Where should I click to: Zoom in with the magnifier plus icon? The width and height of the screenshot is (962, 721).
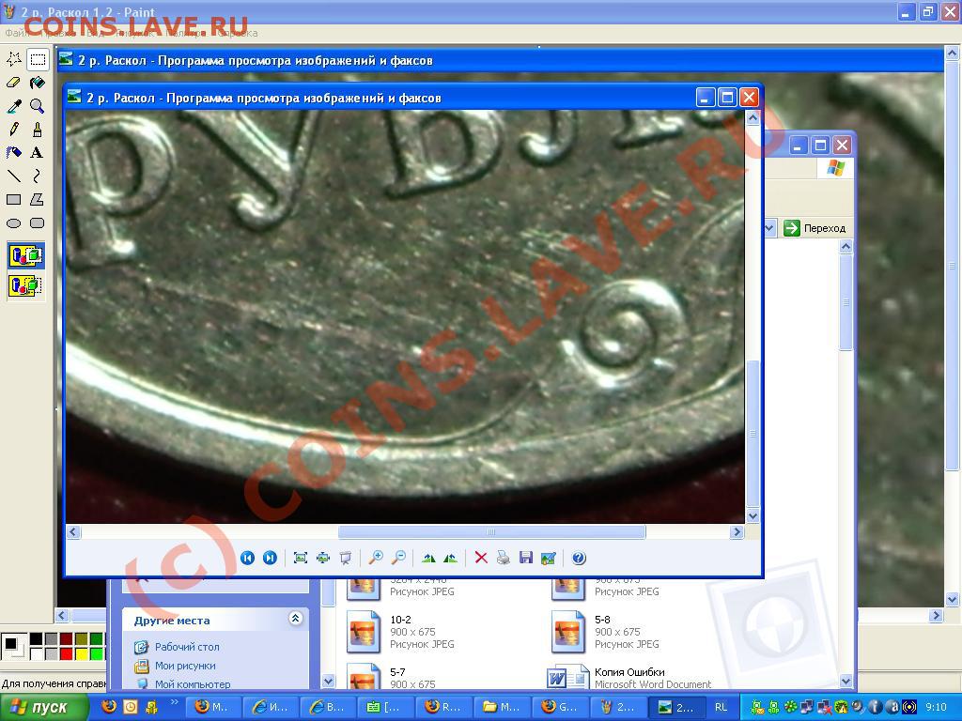pos(376,558)
